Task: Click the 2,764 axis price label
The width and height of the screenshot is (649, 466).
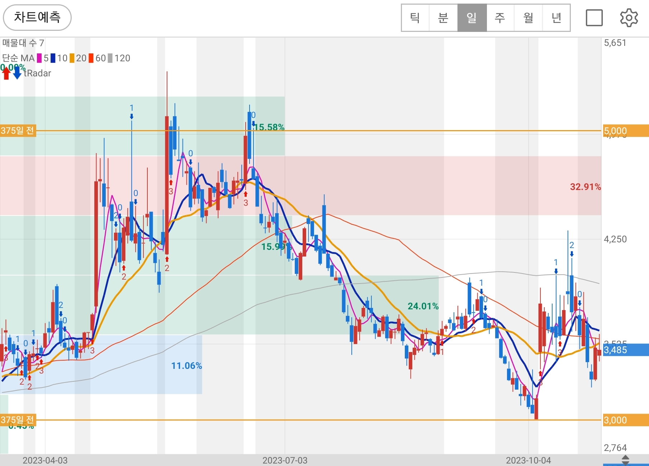Action: point(615,448)
